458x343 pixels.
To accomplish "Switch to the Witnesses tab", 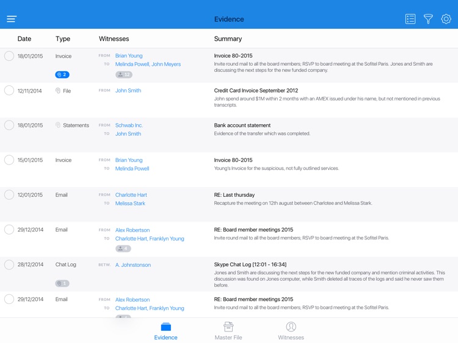I will point(291,331).
